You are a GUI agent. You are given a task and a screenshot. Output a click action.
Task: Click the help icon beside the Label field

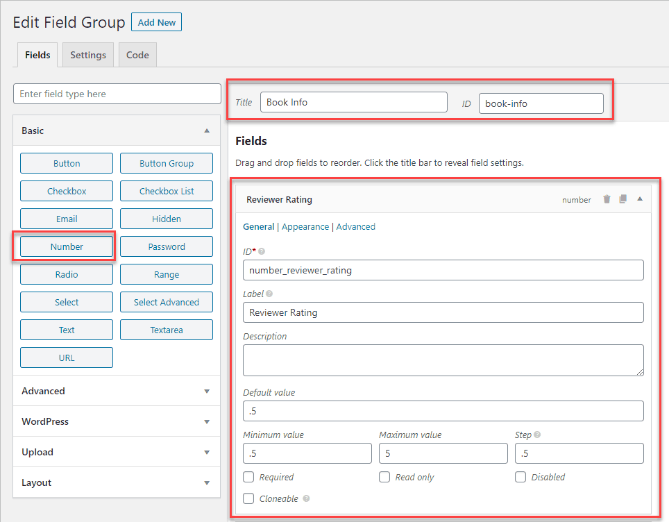pyautogui.click(x=269, y=294)
